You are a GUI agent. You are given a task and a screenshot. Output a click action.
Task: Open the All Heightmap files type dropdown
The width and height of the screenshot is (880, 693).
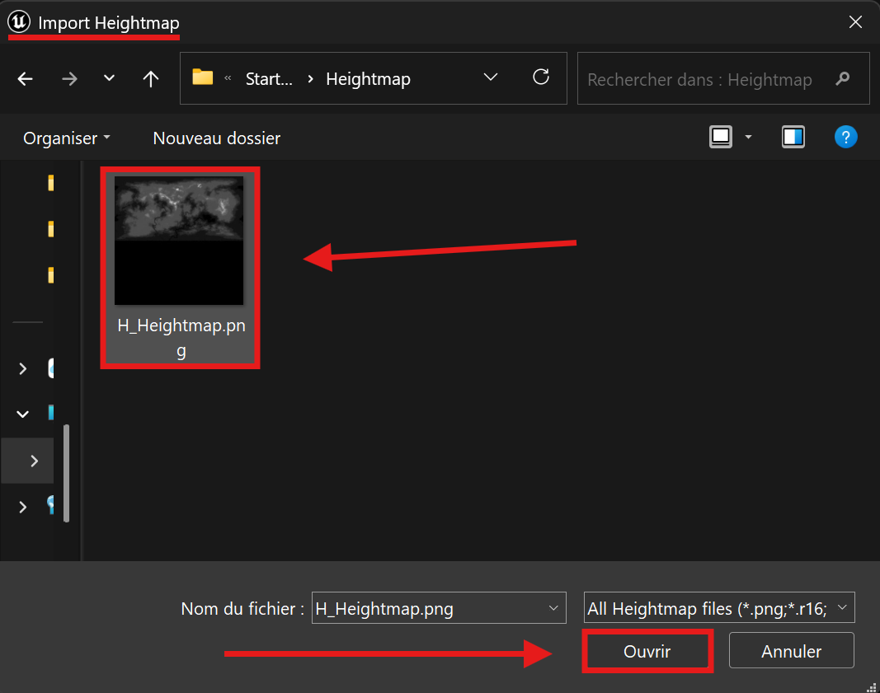click(x=719, y=608)
